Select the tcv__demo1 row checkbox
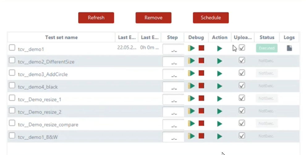This screenshot has width=306, height=155. click(12, 48)
